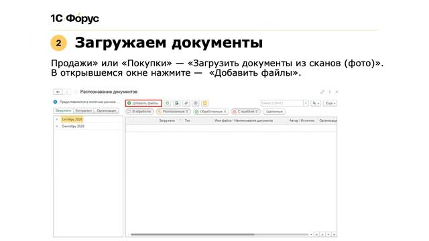This screenshot has height=241, width=429.
Task: Expand the "Октябрь 2020" tree node
Action: tap(56, 119)
